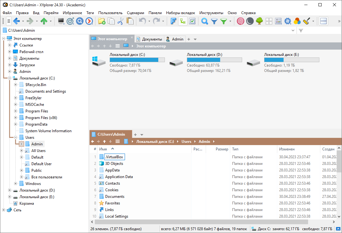Open the magnifier Find Files tool
Viewport: 342px width, 233px height.
(205, 21)
